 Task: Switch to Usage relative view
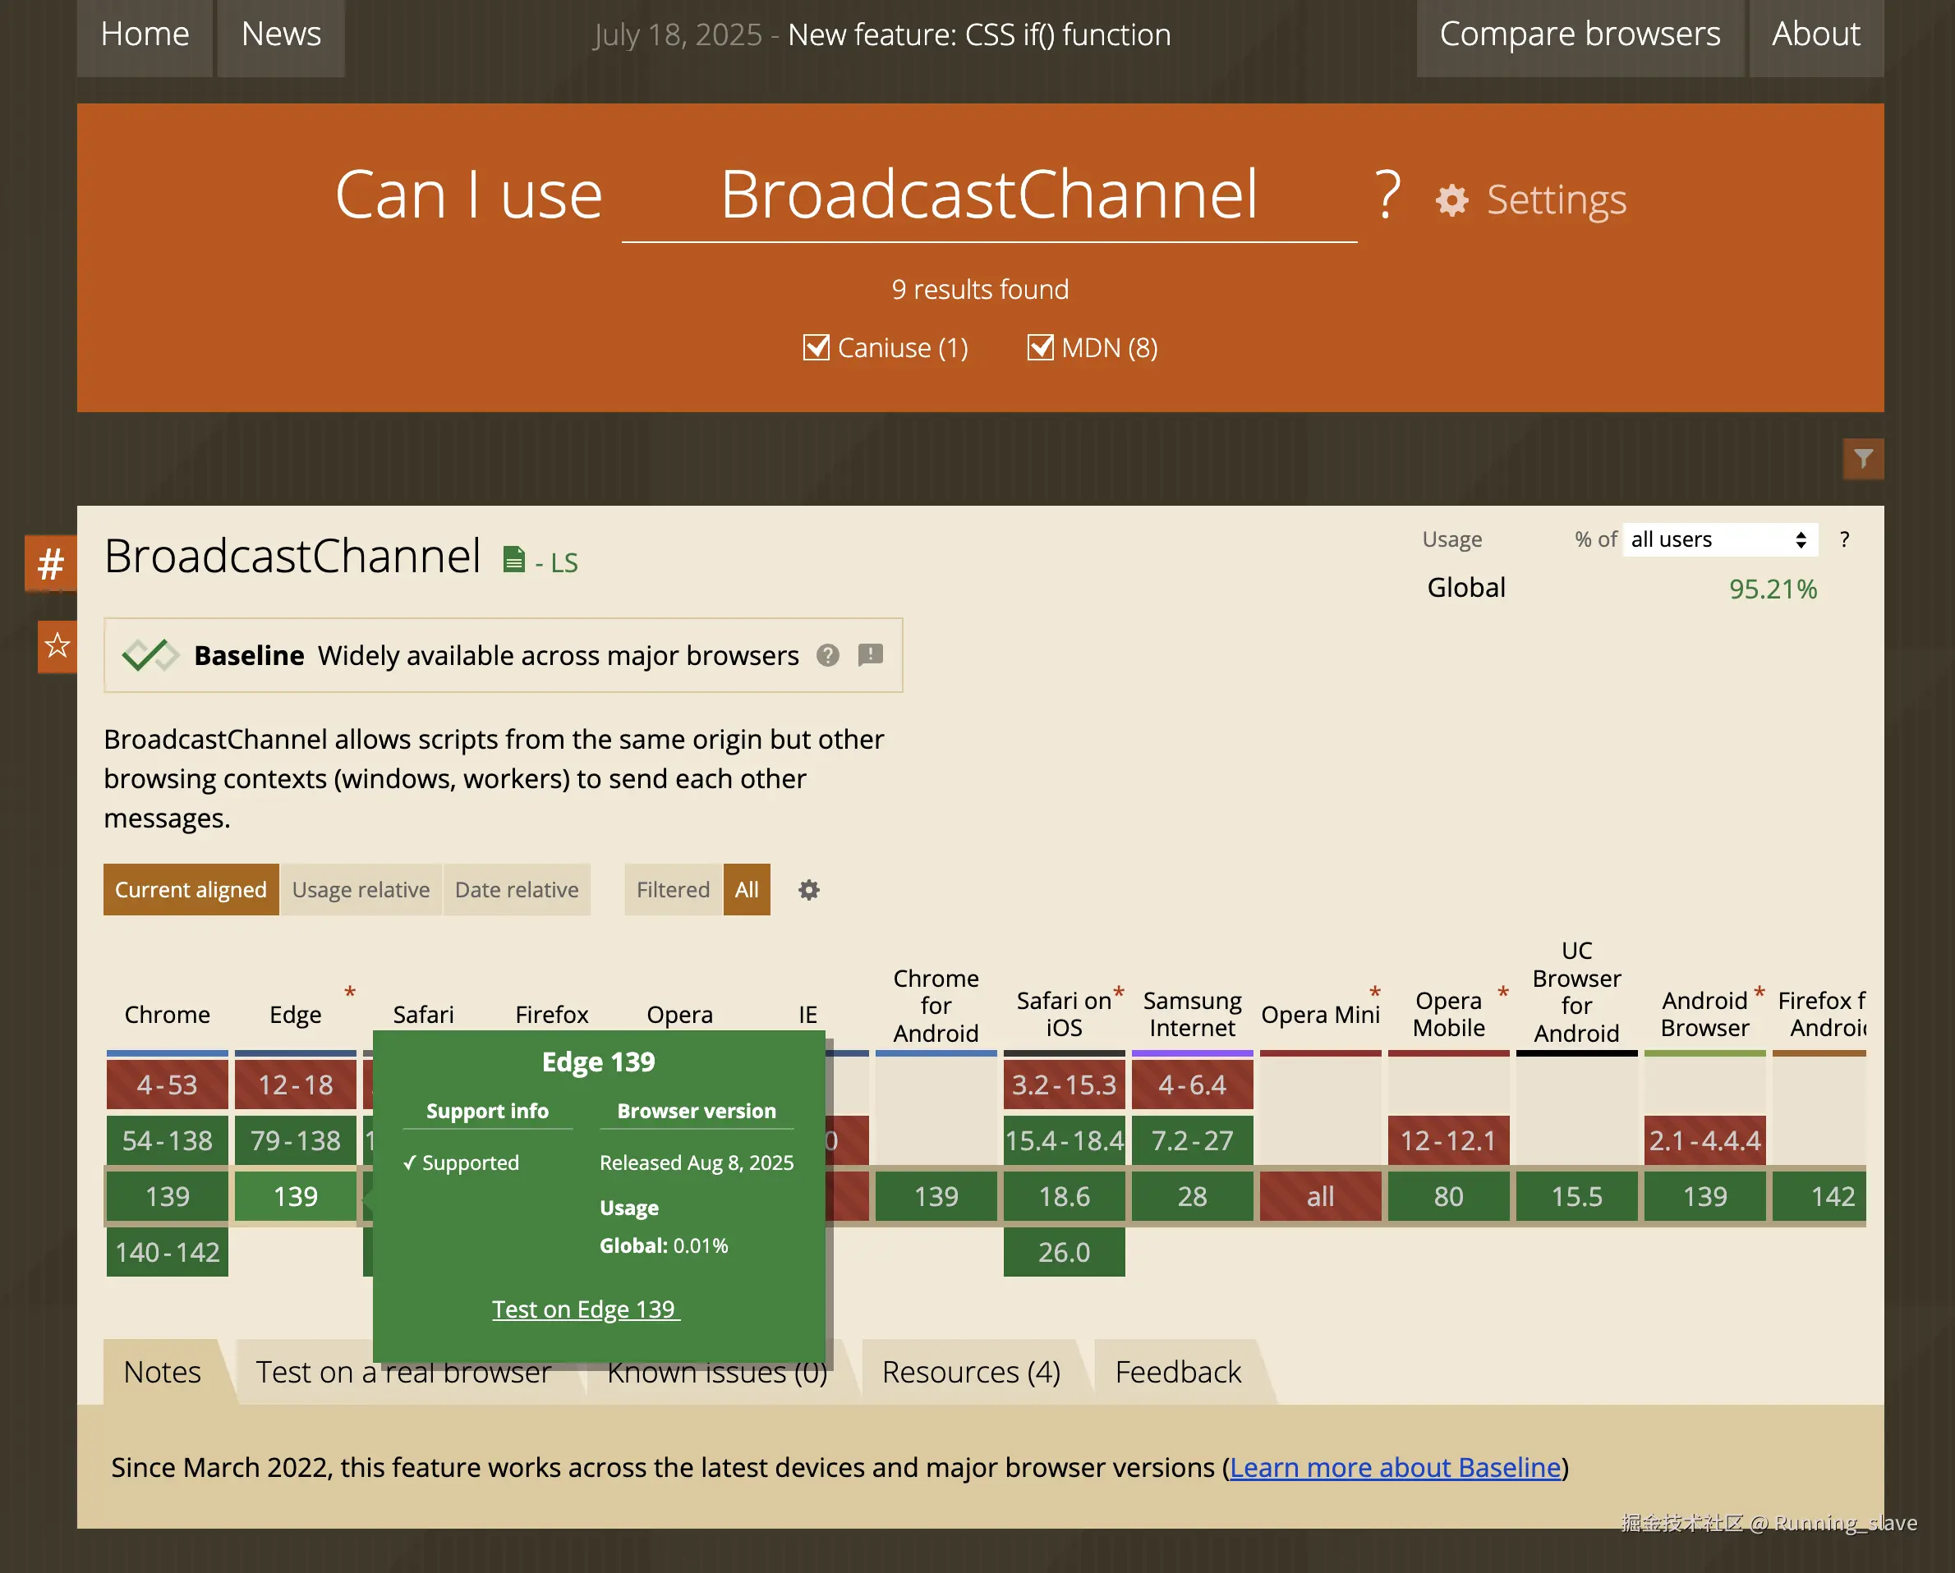pyautogui.click(x=361, y=890)
